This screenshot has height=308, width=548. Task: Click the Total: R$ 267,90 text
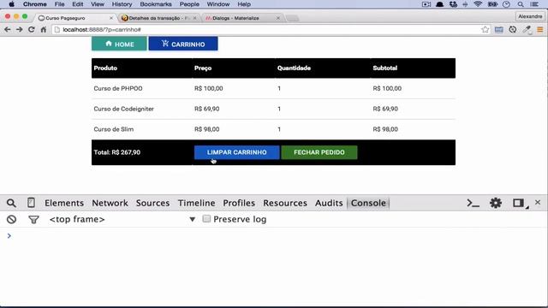(x=117, y=152)
